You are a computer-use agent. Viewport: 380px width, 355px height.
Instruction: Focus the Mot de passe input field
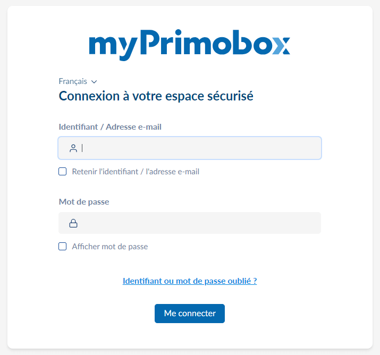pos(197,223)
